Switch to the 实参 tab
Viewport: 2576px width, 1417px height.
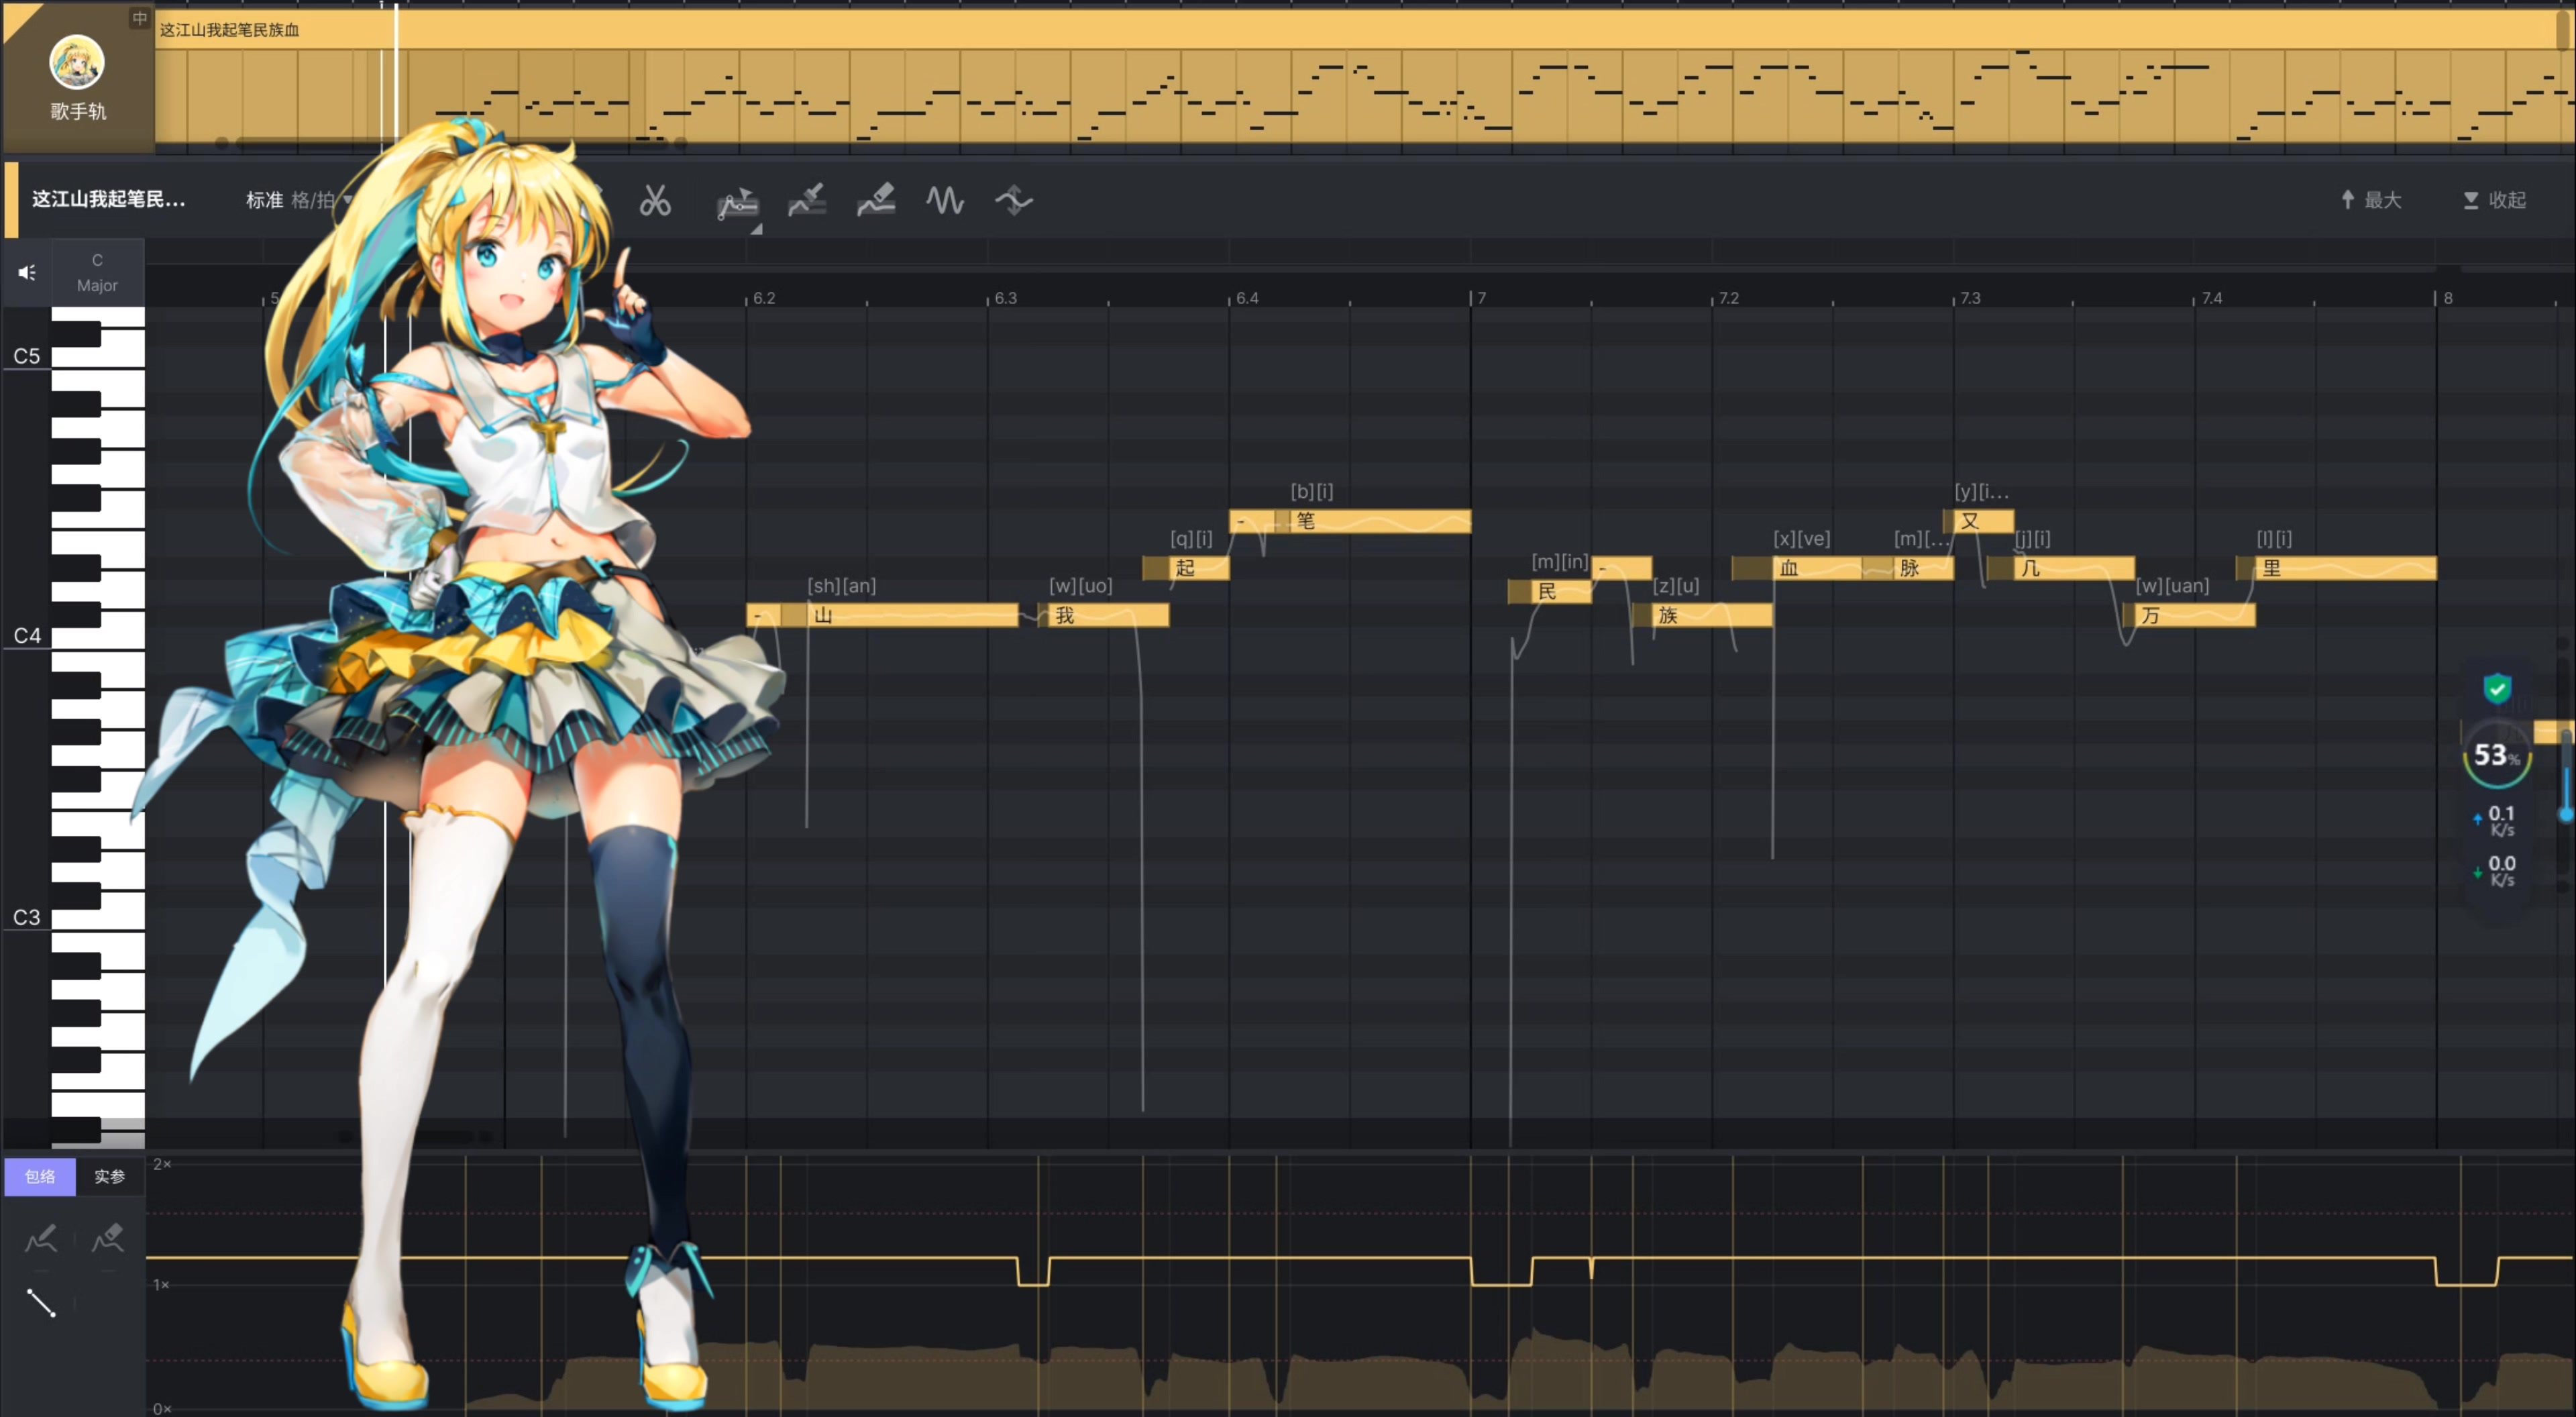click(x=110, y=1177)
